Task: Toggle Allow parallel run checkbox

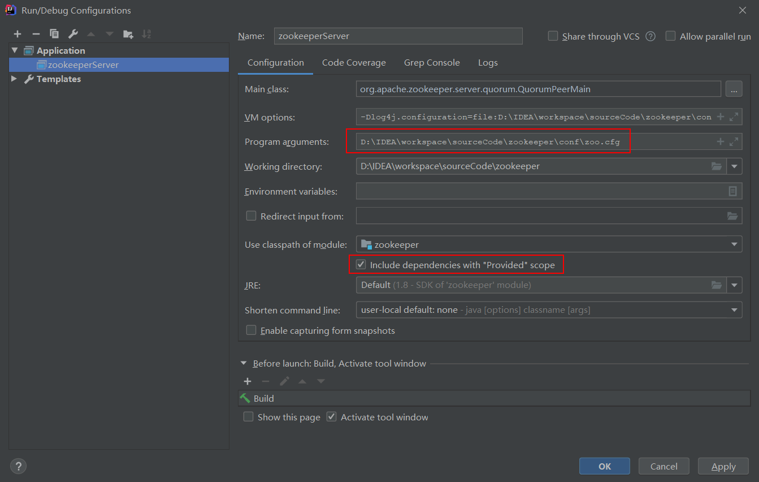Action: (x=670, y=36)
